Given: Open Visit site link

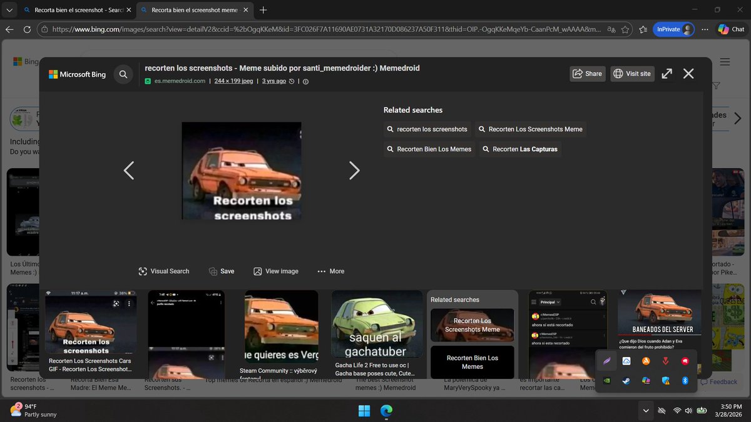Looking at the screenshot, I should pyautogui.click(x=632, y=74).
